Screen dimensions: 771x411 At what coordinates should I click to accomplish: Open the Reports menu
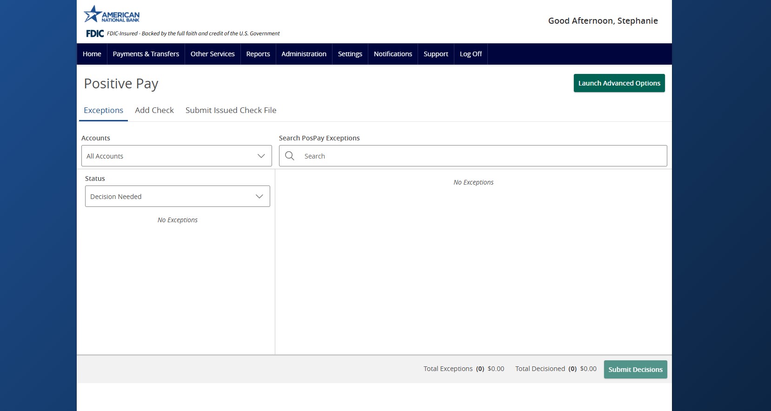[x=258, y=54]
